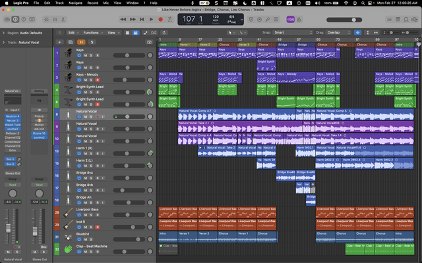
Task: Click the Bus 5 send slot
Action: point(11,159)
